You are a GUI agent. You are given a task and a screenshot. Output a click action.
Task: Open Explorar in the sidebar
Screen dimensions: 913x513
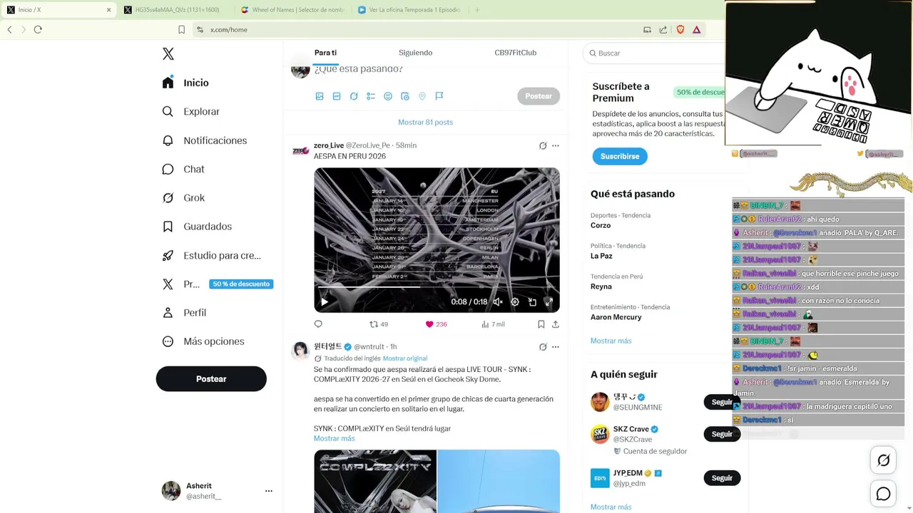190,112
